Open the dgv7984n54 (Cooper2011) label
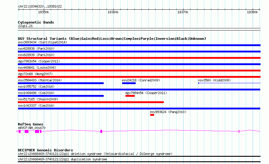 tap(146, 93)
